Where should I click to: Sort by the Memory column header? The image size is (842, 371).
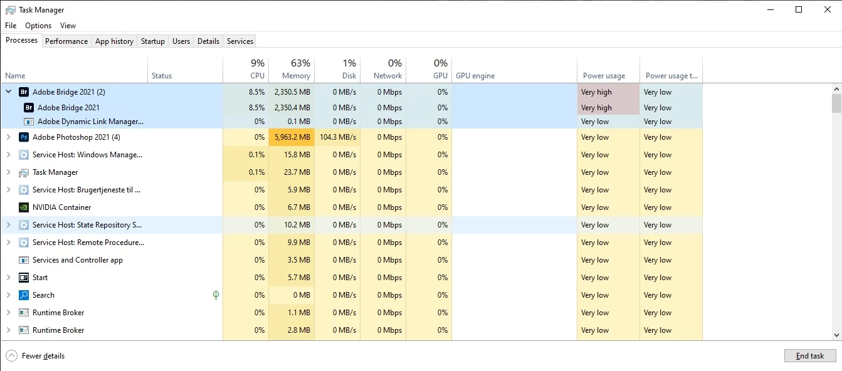pyautogui.click(x=292, y=70)
